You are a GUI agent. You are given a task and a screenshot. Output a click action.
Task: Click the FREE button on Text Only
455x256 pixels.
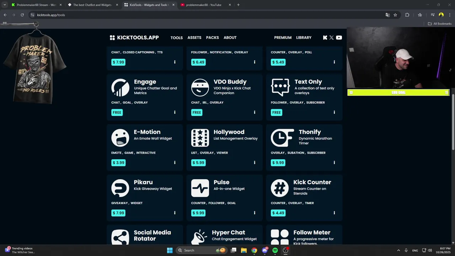click(277, 112)
